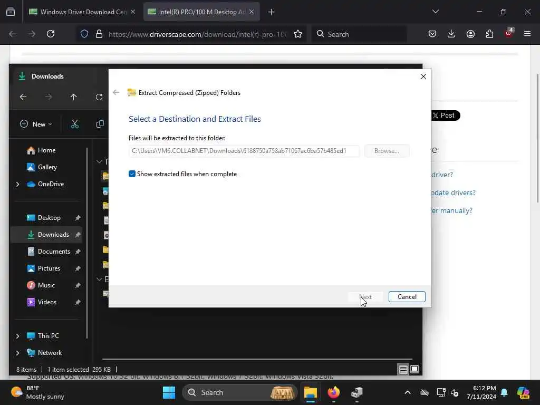Open Gallery in Explorer sidebar
Image resolution: width=540 pixels, height=405 pixels.
point(47,167)
